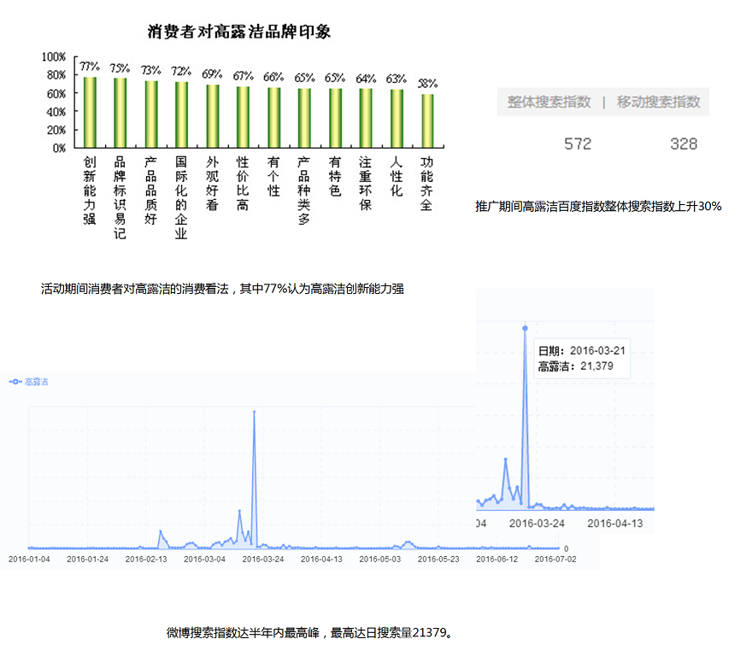Click the 2016-06-12 axis date label
Image resolution: width=752 pixels, height=645 pixels.
point(496,560)
